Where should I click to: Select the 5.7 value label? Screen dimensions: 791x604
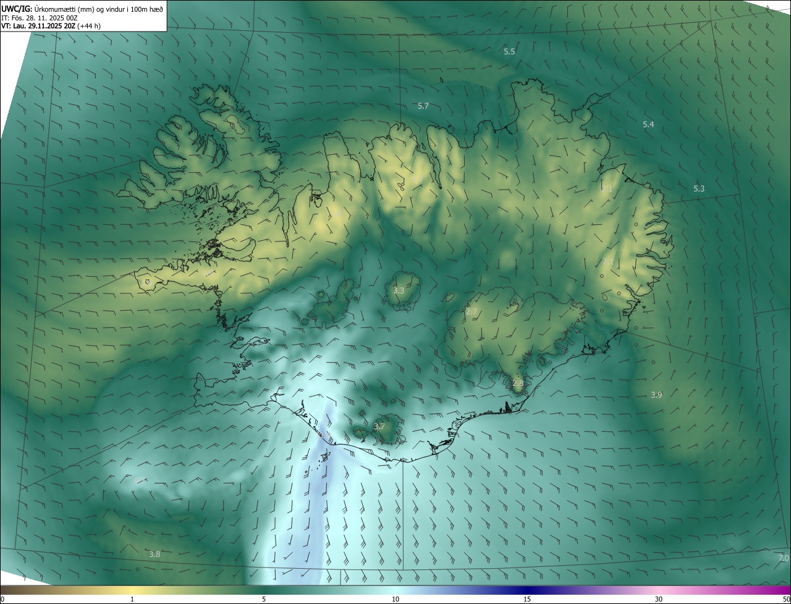pyautogui.click(x=423, y=106)
